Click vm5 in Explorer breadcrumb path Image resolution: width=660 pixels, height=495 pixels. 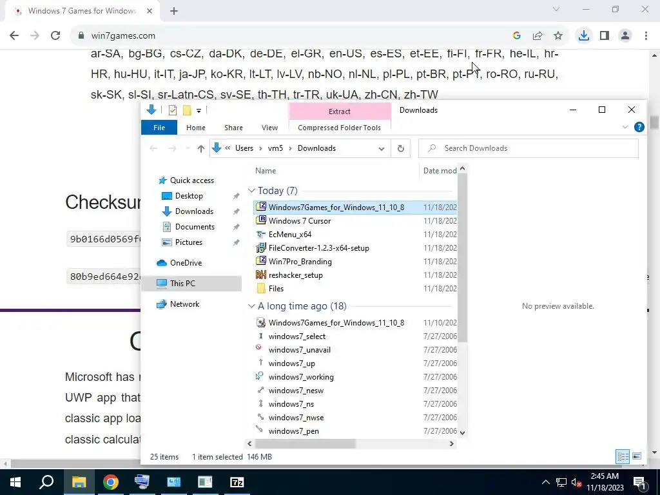pyautogui.click(x=275, y=149)
